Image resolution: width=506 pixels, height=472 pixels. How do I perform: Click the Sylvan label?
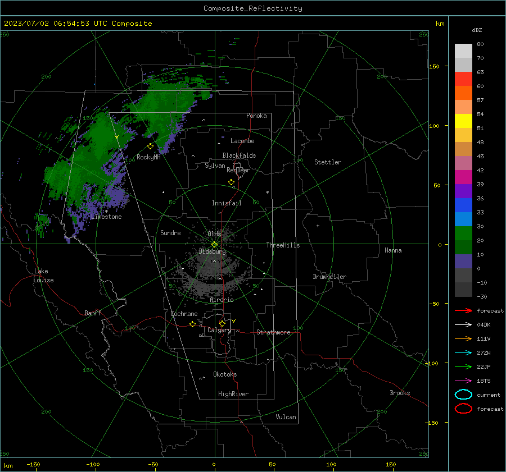tap(215, 166)
